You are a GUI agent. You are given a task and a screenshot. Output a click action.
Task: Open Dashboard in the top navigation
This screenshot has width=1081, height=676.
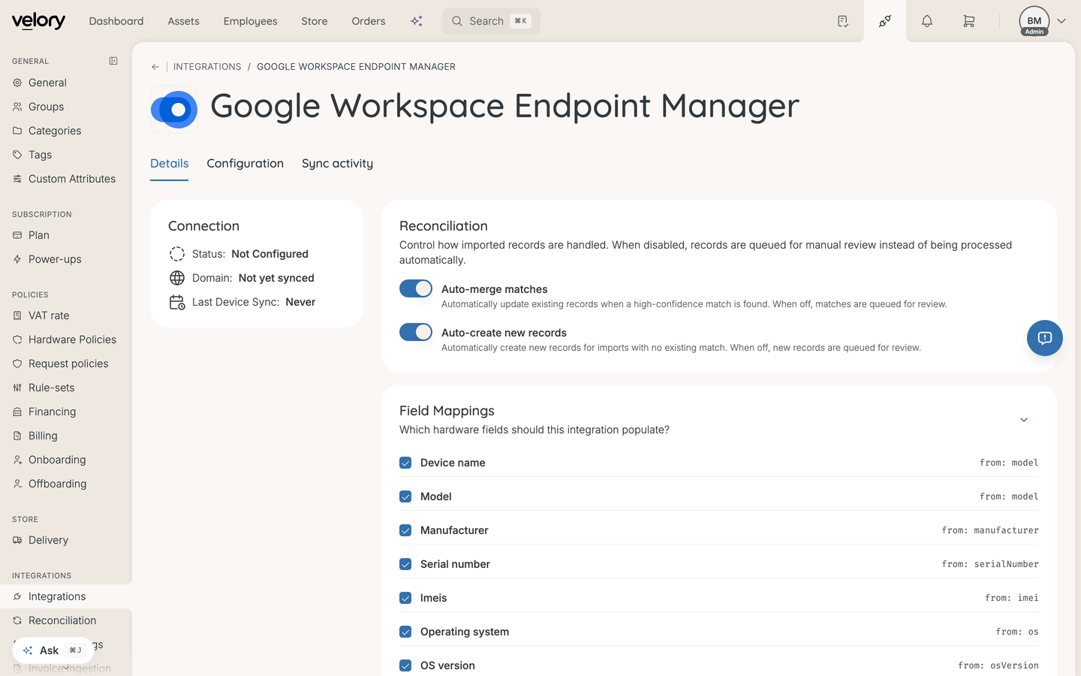116,21
